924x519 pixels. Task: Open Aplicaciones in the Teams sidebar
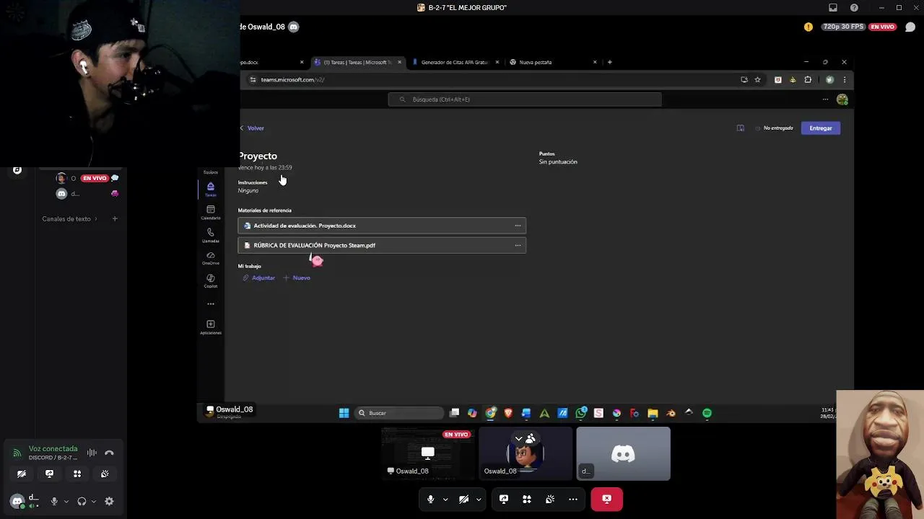211,327
